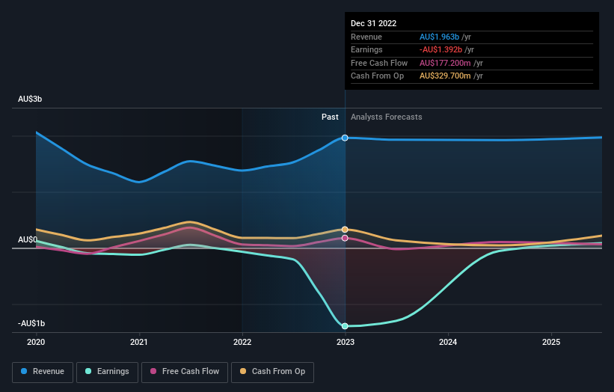
Task: Click the Earnings row label in tooltip
Action: [x=366, y=49]
